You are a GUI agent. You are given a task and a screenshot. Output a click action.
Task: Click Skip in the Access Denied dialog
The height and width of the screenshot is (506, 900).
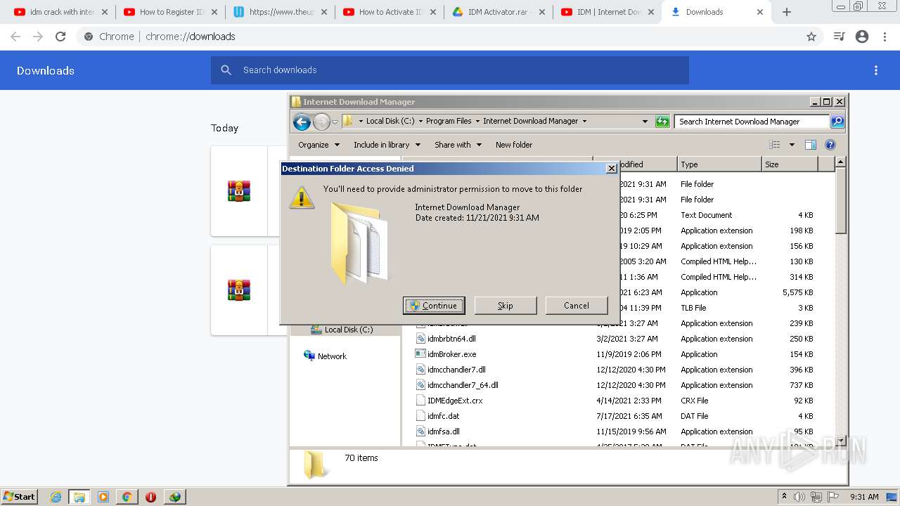(x=506, y=306)
